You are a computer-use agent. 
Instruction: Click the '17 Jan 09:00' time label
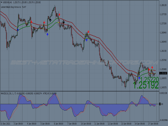point(153,124)
